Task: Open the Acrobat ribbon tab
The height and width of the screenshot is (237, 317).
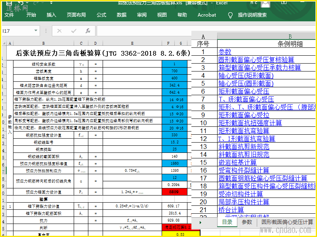Action: (x=207, y=15)
